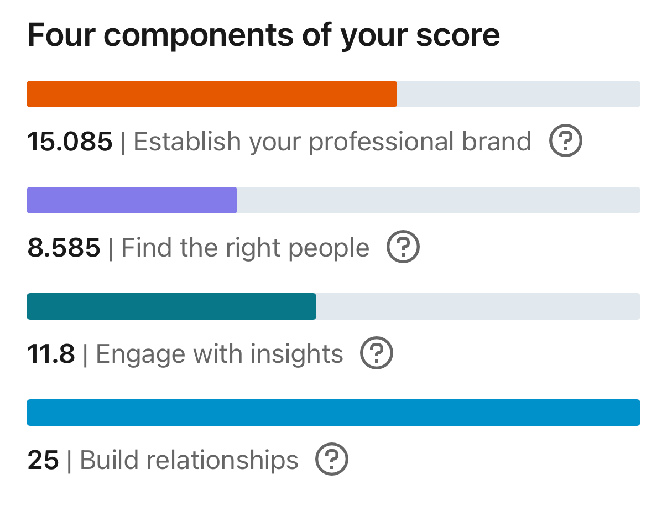Image resolution: width=667 pixels, height=511 pixels.
Task: Click the orange professional brand progress bar
Action: tap(211, 94)
